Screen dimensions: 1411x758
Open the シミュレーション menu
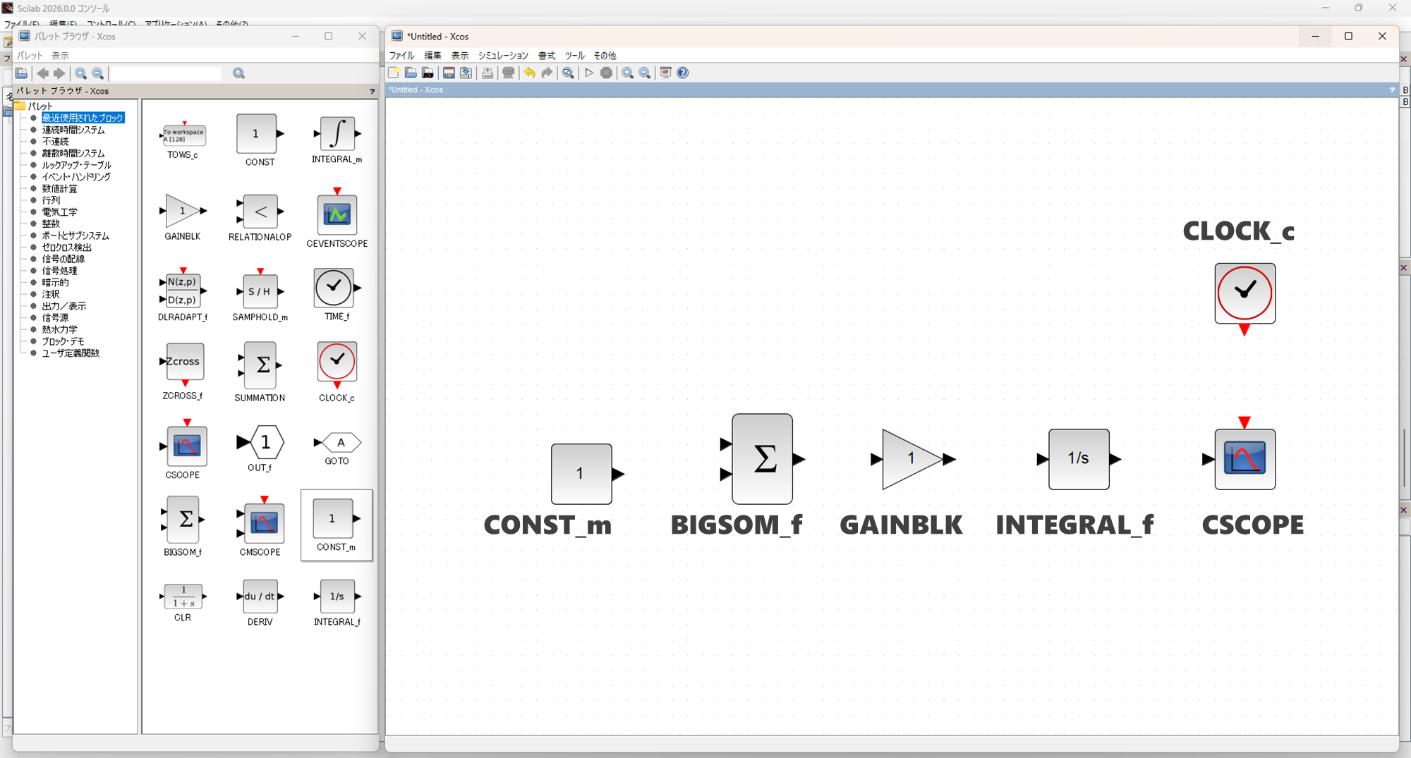[x=502, y=55]
